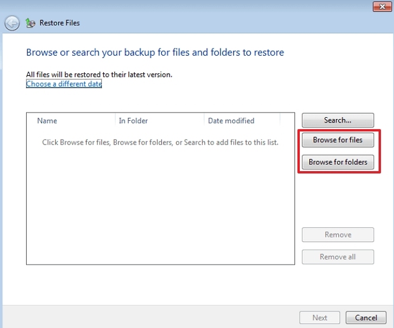Sort by the In Folder column header

tap(159, 121)
